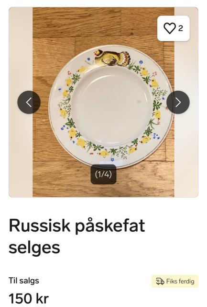The image size is (207, 307).
Task: Click the word selges in the title
Action: coord(34,248)
